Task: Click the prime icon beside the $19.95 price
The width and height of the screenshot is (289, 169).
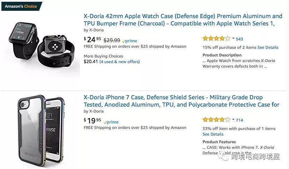Action: tap(111, 122)
